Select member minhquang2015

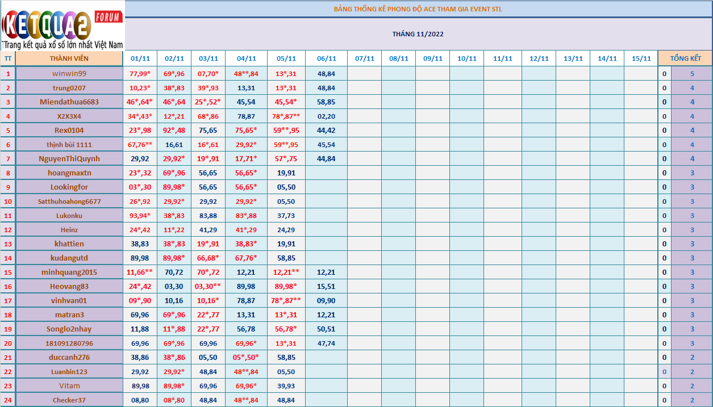[x=69, y=272]
